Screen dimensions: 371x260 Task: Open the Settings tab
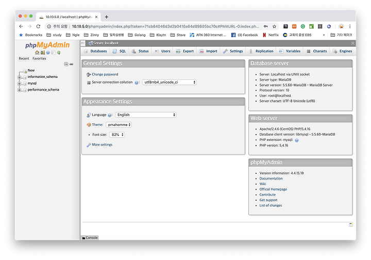(233, 51)
